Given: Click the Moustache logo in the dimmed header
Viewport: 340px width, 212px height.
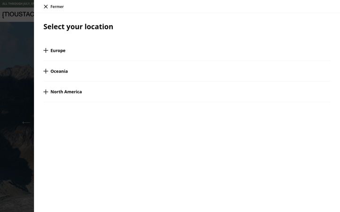Looking at the screenshot, I should (18, 15).
